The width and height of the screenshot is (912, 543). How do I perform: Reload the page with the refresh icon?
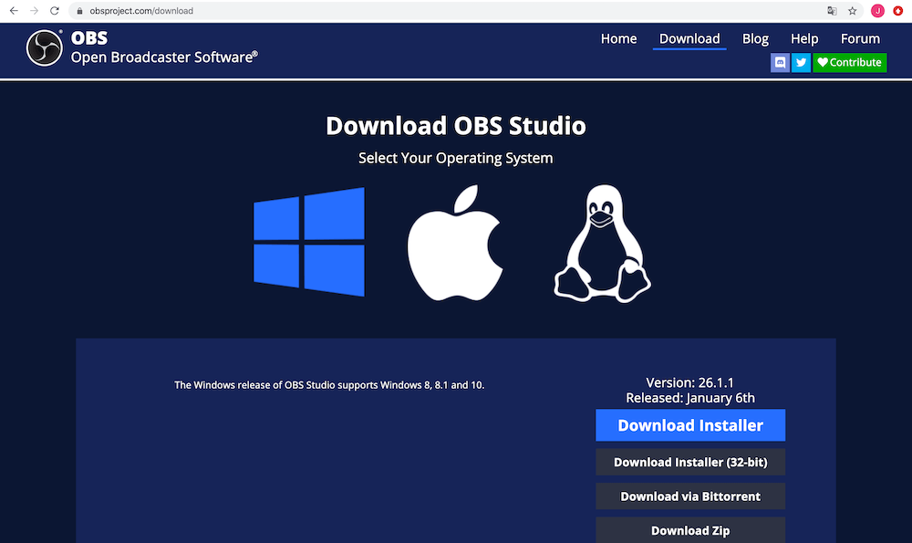[x=55, y=10]
